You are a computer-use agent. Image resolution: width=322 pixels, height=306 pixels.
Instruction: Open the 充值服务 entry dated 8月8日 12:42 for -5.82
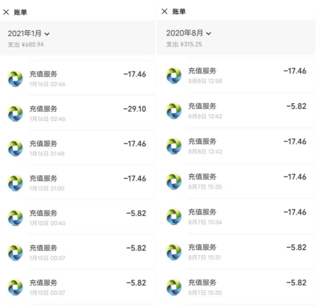(x=236, y=110)
